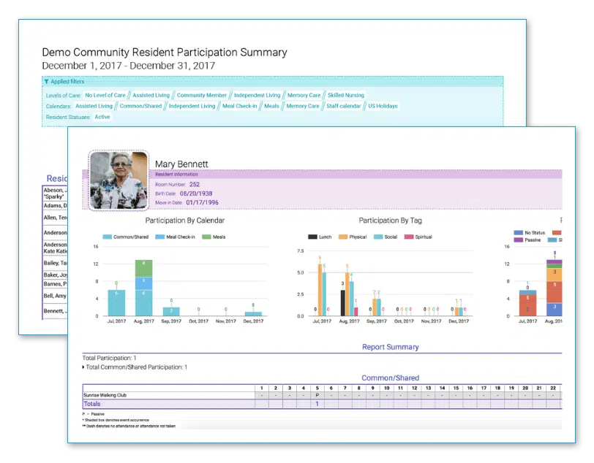
Task: Click the Staff calendar filter tag
Action: [x=344, y=106]
